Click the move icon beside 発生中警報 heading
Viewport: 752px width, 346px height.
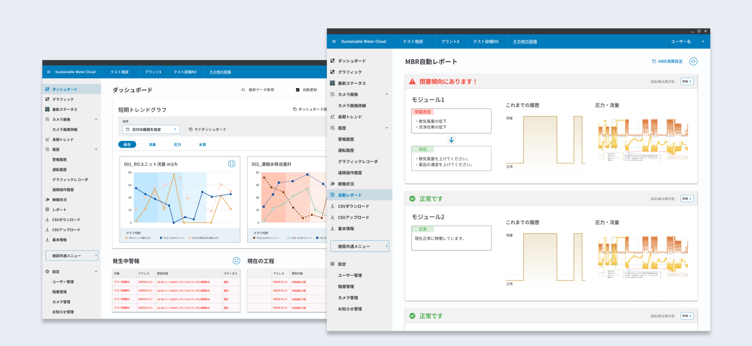(x=236, y=261)
